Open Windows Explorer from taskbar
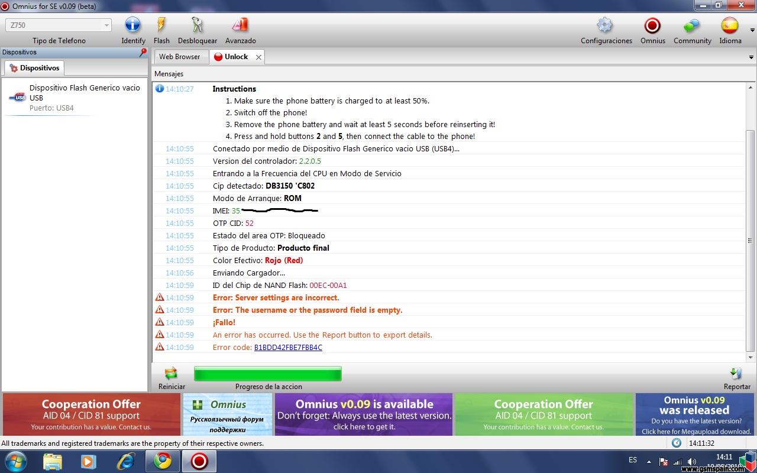Screen dimensions: 757x473 (x=52, y=461)
